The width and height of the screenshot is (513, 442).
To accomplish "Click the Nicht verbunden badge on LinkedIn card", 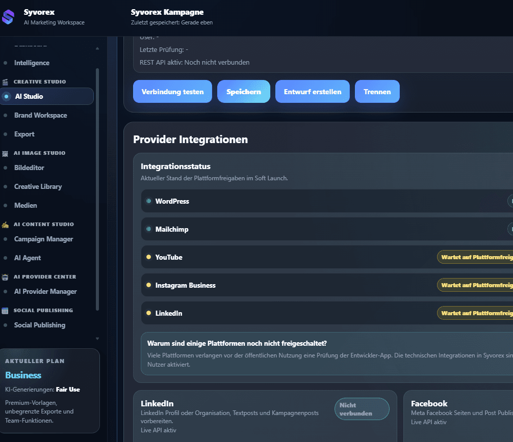I will 362,409.
